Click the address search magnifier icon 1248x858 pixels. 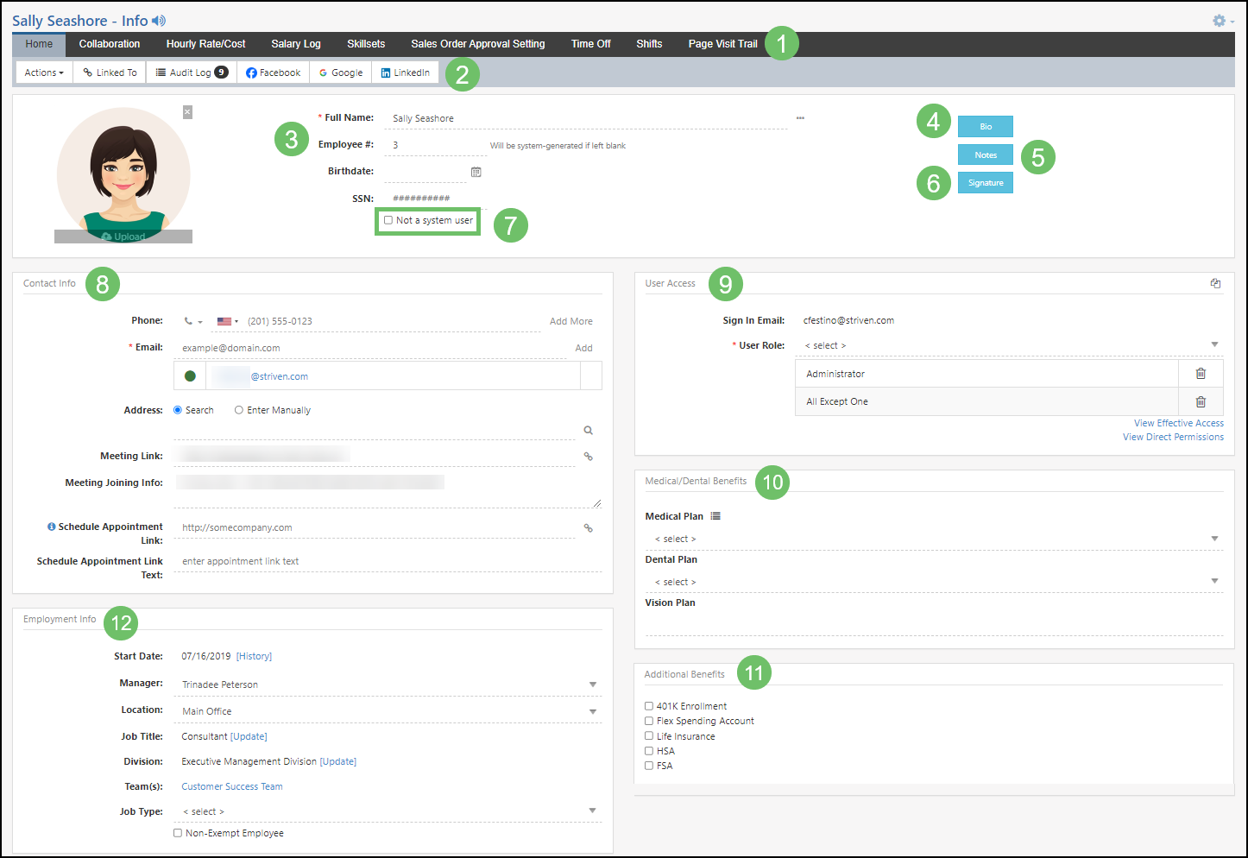588,429
